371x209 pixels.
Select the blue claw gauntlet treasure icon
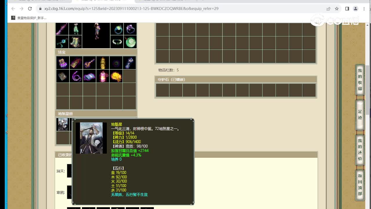click(x=129, y=63)
